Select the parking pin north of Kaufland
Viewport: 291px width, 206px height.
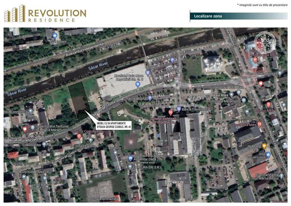click(x=172, y=60)
